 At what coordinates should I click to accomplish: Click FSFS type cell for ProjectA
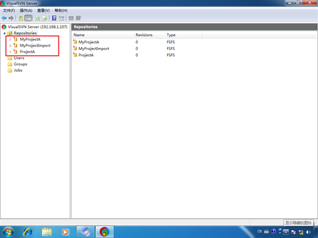click(170, 55)
